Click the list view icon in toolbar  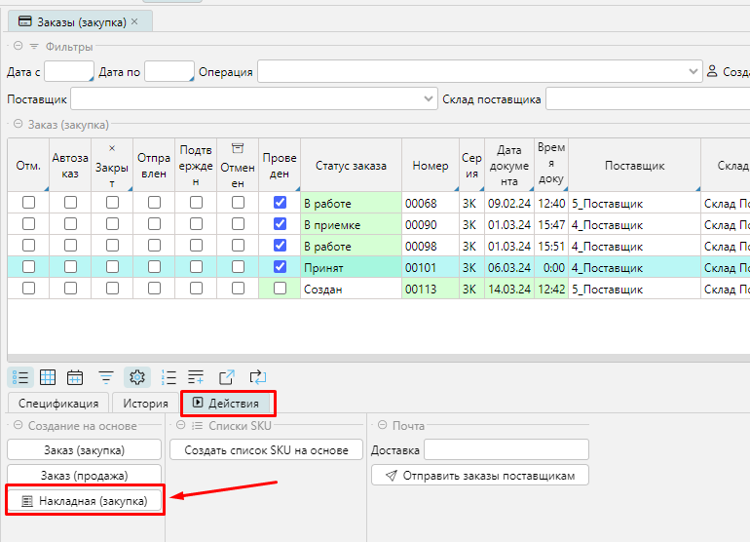click(x=19, y=377)
